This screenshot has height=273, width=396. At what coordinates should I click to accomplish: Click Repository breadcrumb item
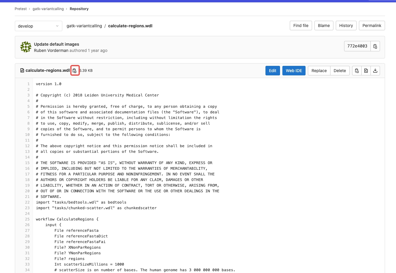click(x=79, y=9)
